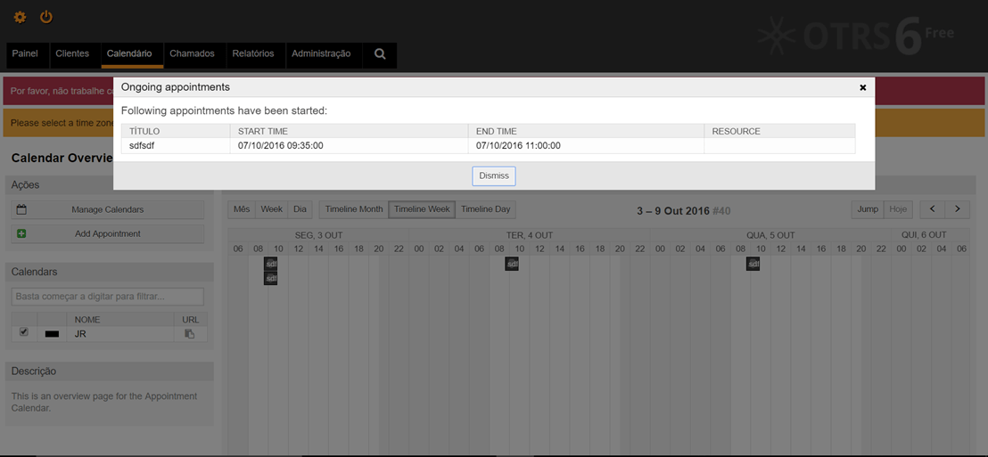This screenshot has height=457, width=988.
Task: Select the appointment on Tuesday 4 Out
Action: [512, 264]
